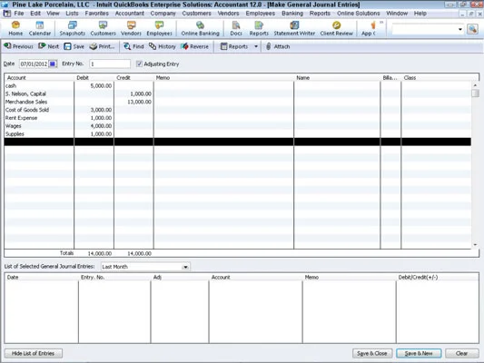Select the Supplies account cell

(x=39, y=133)
